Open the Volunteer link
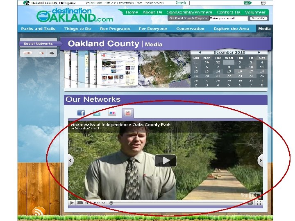Screen dimensions: 295x221 pos(255,12)
